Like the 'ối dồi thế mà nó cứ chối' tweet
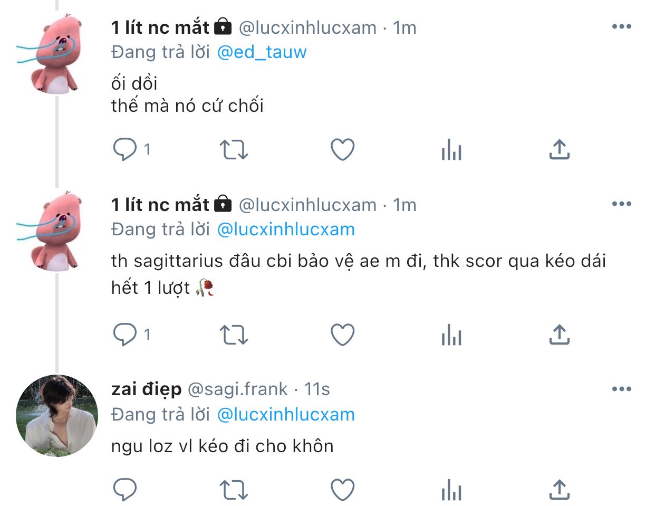Screen dimensions: 655x506 tap(342, 150)
